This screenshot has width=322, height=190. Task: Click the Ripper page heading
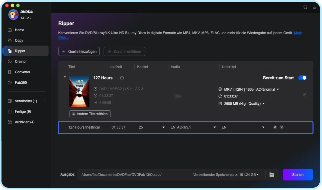point(66,24)
